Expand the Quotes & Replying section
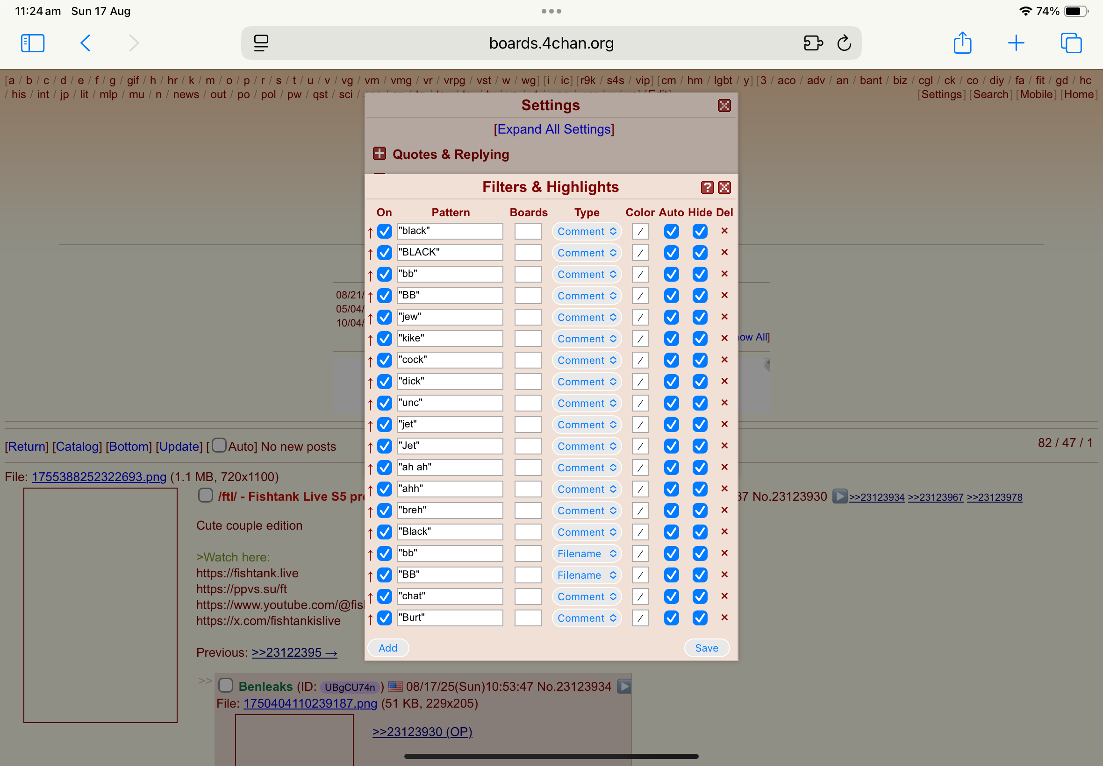This screenshot has height=766, width=1103. coord(380,154)
